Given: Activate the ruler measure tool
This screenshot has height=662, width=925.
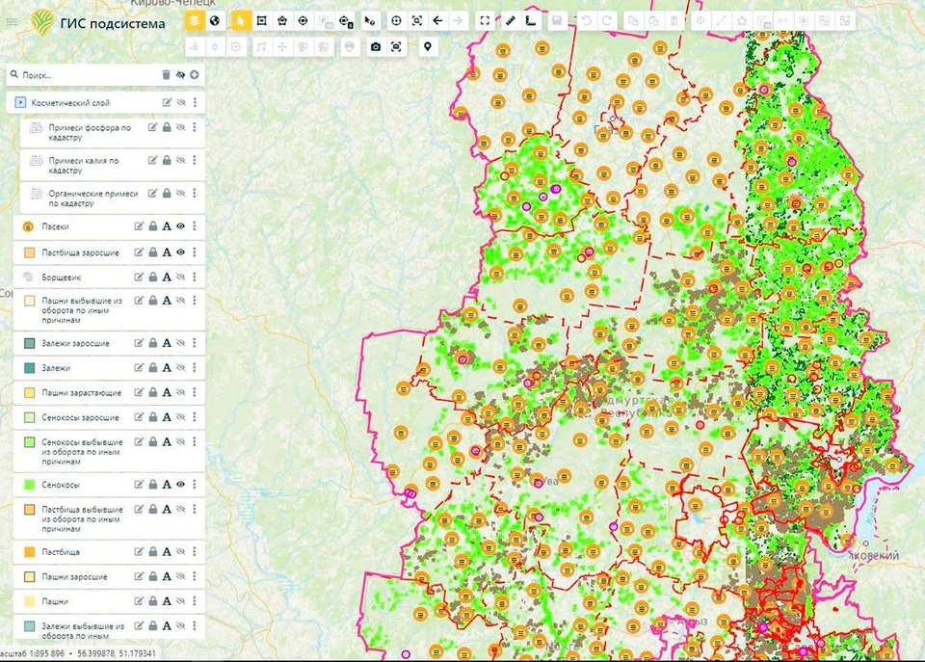Looking at the screenshot, I should (510, 20).
